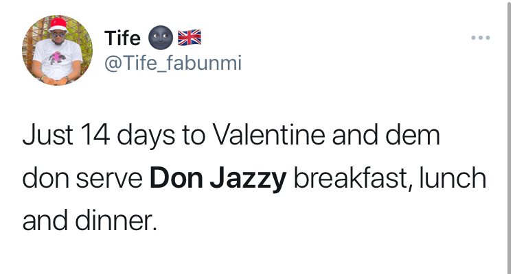Click the display name "Tife"
515x274 pixels.
pos(122,38)
